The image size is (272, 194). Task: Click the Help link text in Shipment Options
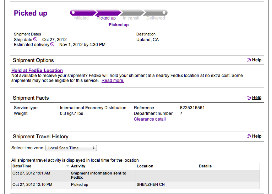257,60
